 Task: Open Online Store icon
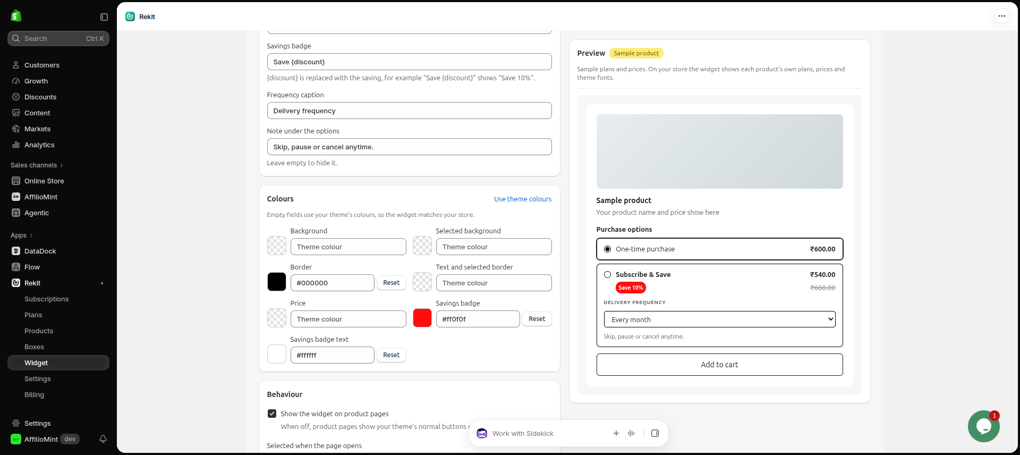pos(16,181)
